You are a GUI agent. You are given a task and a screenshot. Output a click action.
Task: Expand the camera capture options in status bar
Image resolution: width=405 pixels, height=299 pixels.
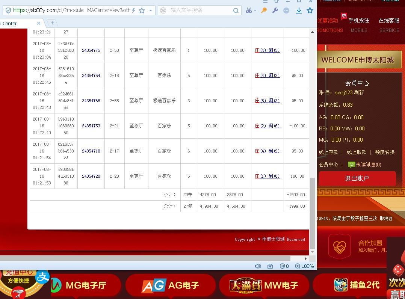click(x=270, y=266)
